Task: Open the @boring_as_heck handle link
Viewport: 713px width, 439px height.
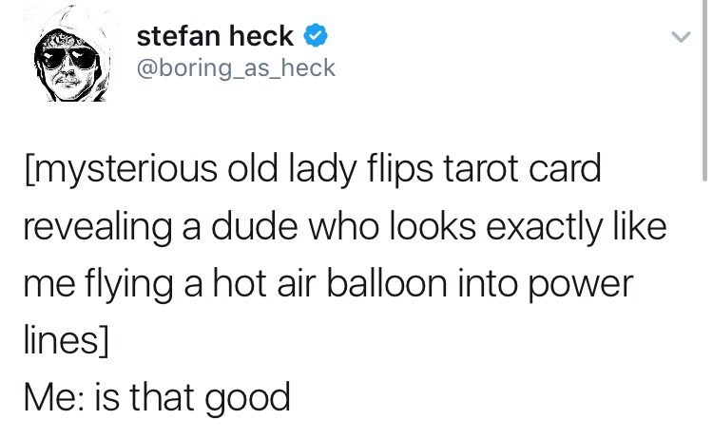Action: point(236,68)
